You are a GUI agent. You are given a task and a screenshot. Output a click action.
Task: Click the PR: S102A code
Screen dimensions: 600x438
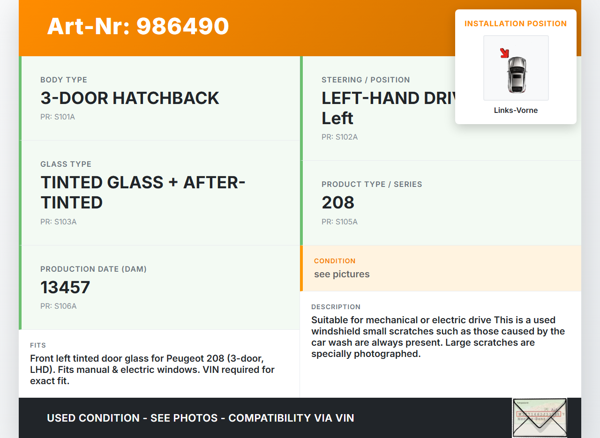340,137
